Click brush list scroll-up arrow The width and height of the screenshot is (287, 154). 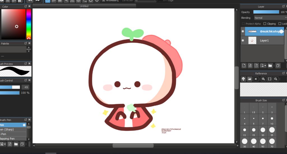coord(29,124)
